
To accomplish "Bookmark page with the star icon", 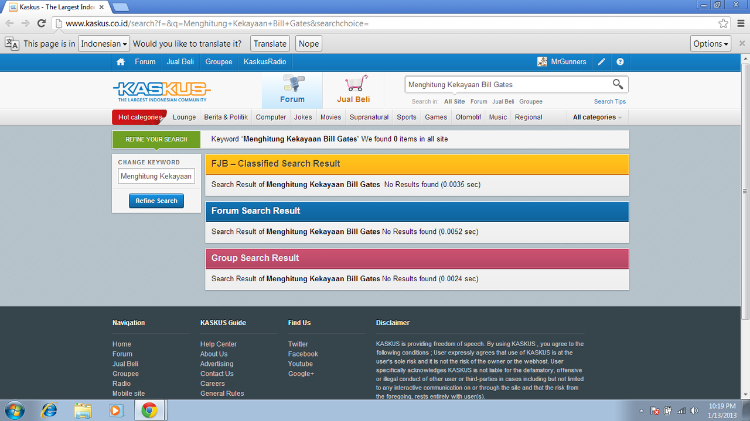I will coord(724,23).
